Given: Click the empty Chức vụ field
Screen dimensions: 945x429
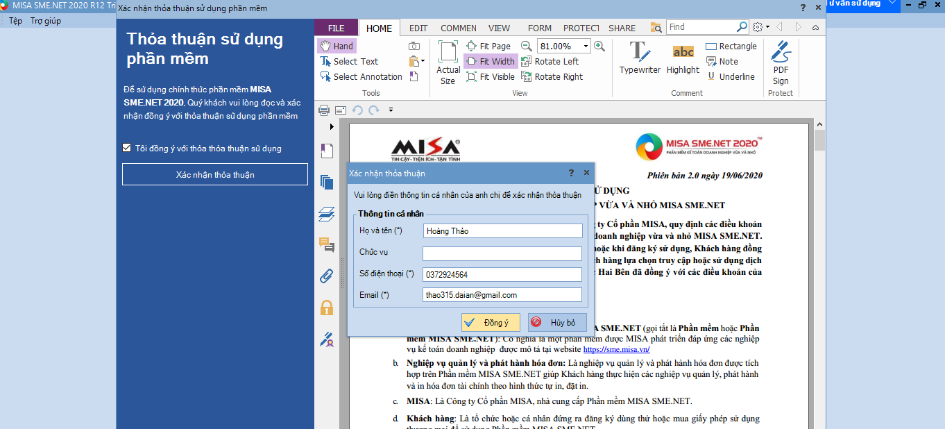Looking at the screenshot, I should 502,253.
